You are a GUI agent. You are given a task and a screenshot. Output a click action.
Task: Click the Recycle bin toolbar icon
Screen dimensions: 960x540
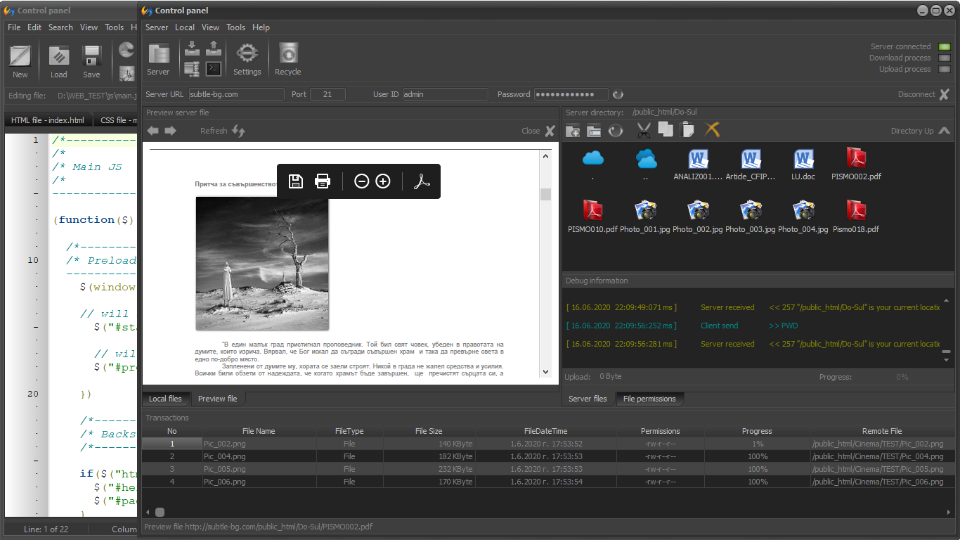tap(287, 59)
